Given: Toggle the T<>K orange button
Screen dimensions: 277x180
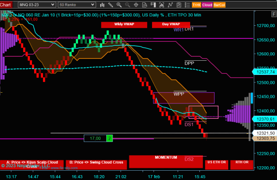Looking at the screenshot, I should click(x=196, y=5).
